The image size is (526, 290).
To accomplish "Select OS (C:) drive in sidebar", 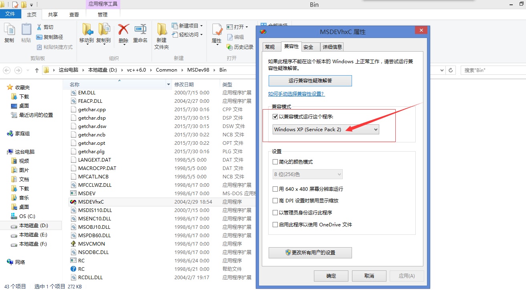I will tap(27, 216).
